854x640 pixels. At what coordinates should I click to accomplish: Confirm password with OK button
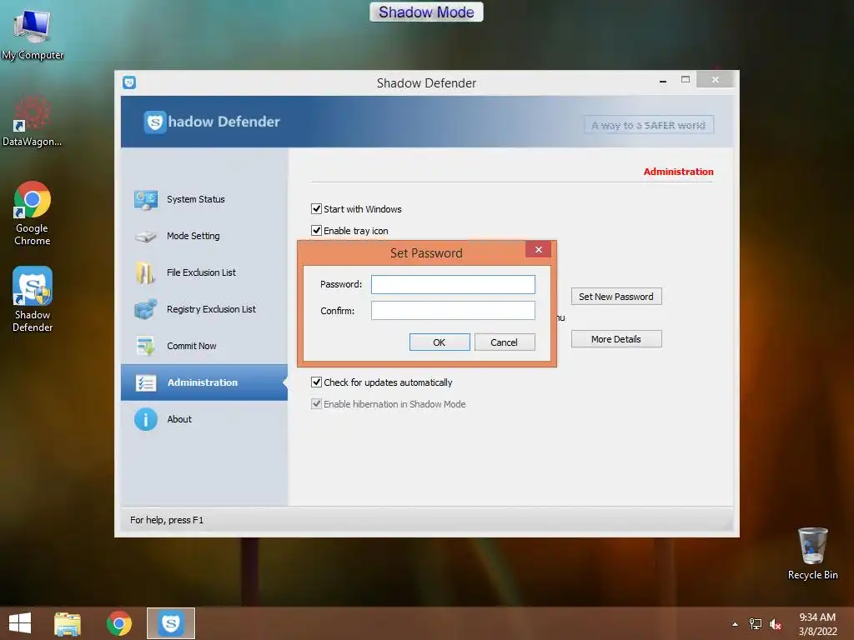click(x=440, y=342)
